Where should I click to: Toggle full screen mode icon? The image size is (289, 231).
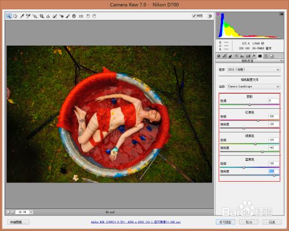click(x=210, y=16)
